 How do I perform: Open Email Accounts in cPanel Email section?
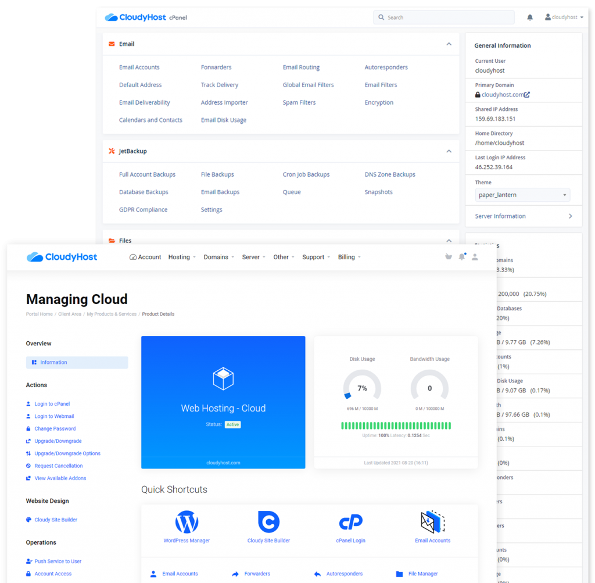point(139,67)
